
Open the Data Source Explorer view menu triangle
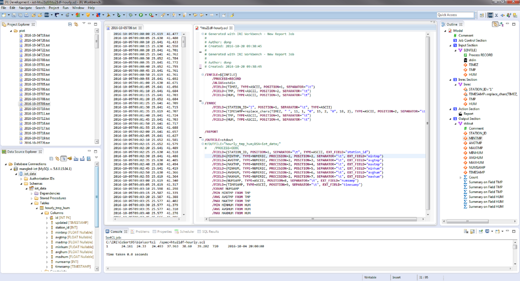[97, 157]
